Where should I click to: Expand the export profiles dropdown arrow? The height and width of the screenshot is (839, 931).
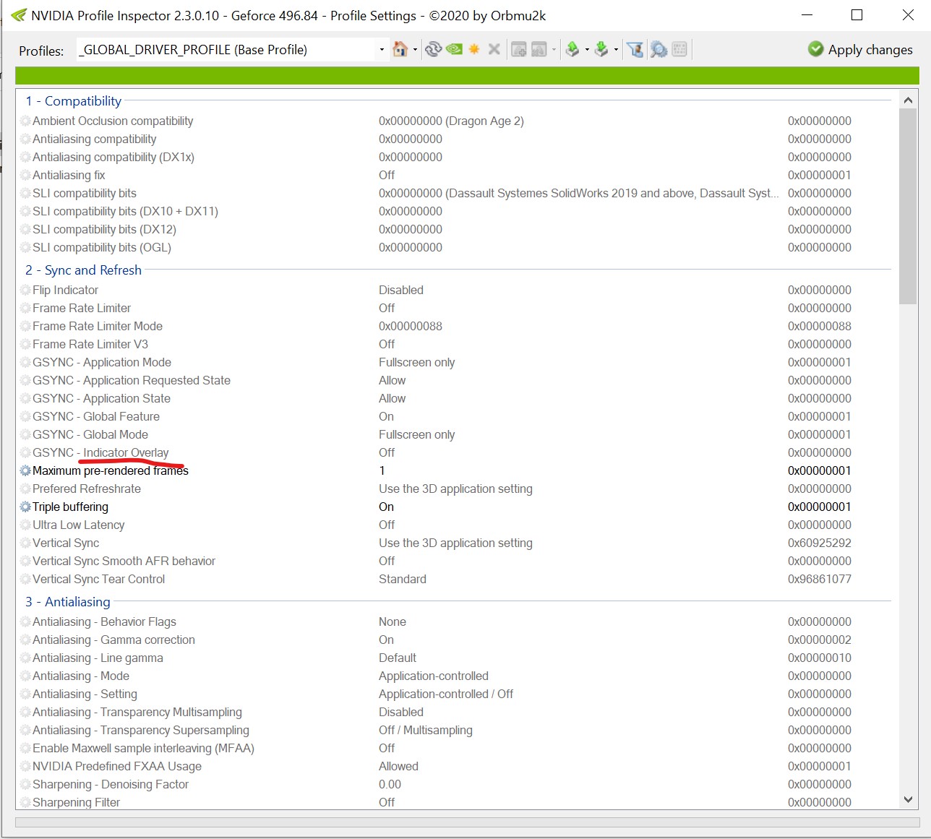pos(587,50)
